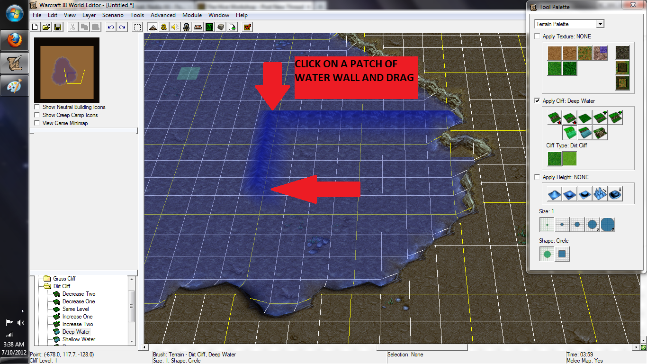Expand the Grass Cliff folder
This screenshot has width=647, height=364.
pos(47,279)
